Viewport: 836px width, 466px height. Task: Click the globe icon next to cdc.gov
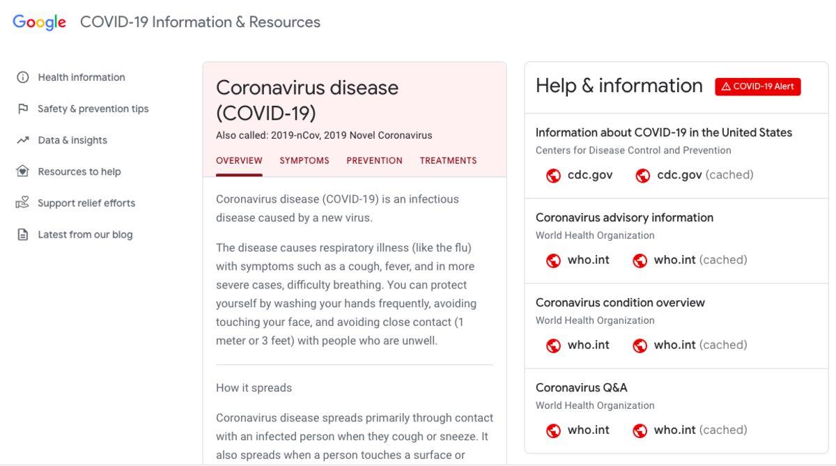[x=554, y=175]
